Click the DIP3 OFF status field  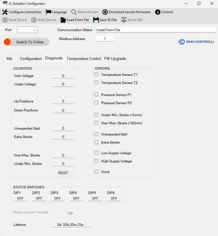[57, 198]
